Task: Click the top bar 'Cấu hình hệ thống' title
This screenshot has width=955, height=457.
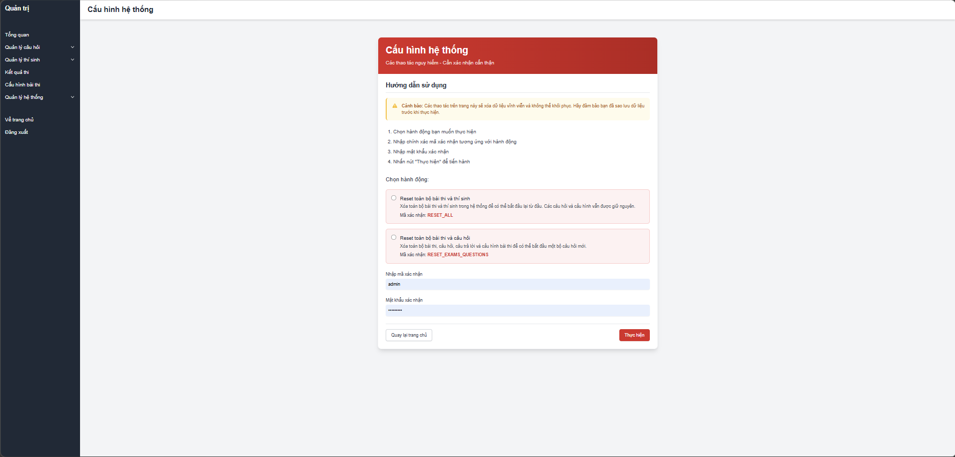Action: point(121,9)
